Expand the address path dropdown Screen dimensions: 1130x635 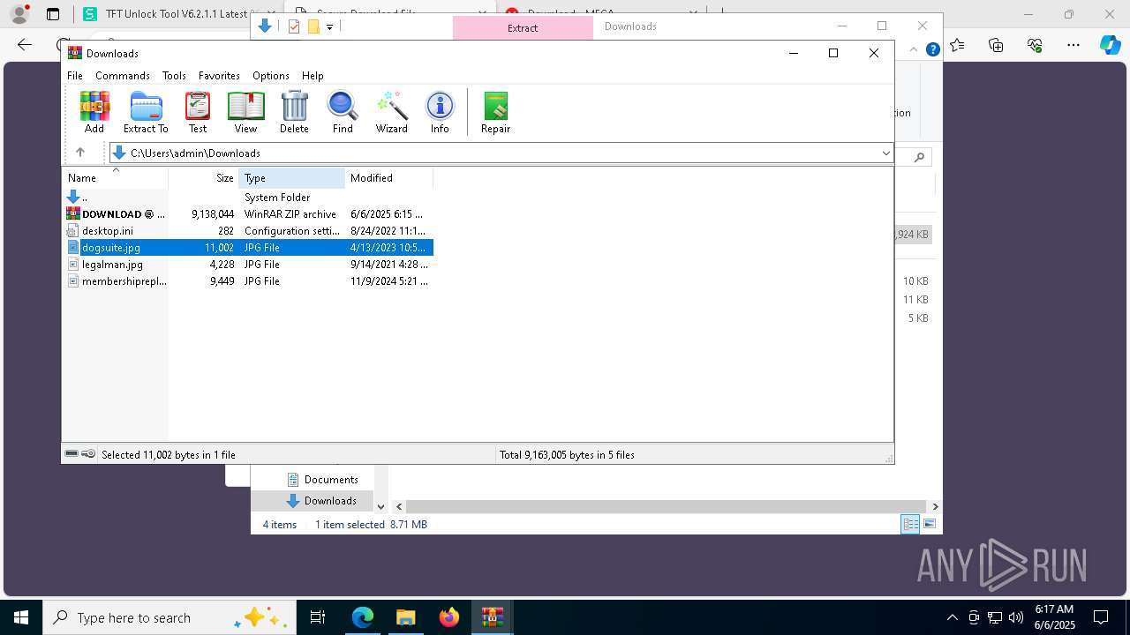(x=885, y=153)
